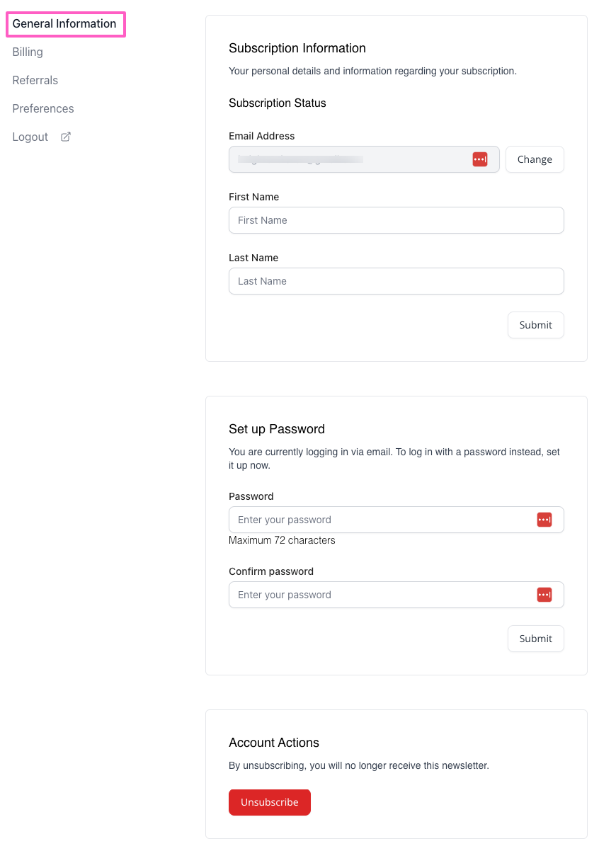599x851 pixels.
Task: Click password manager icon in Password field
Action: 544,520
